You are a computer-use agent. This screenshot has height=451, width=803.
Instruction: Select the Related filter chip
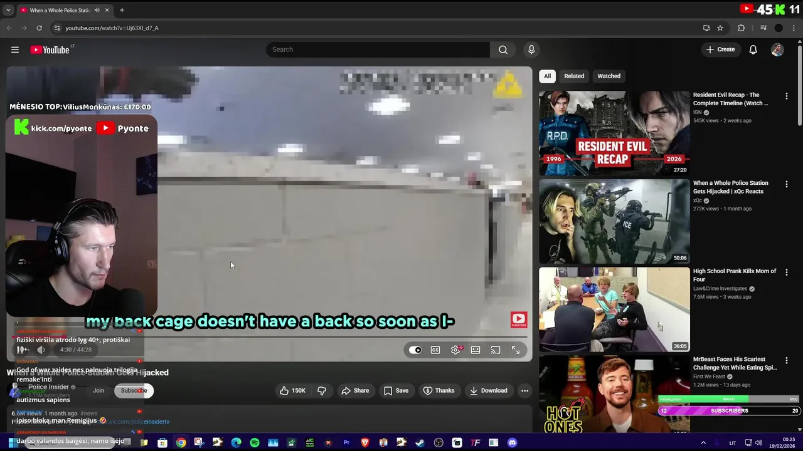pos(574,76)
